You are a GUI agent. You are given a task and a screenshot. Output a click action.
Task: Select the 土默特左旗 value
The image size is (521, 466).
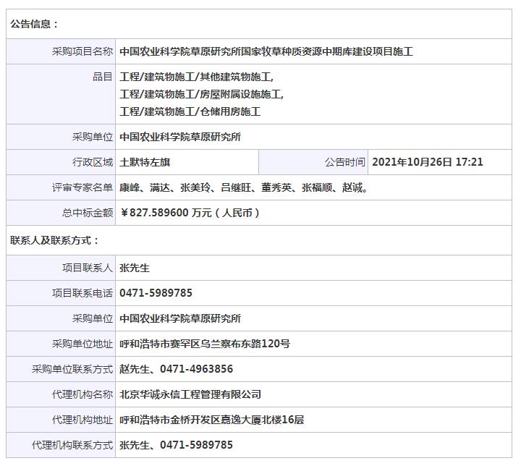(x=145, y=162)
